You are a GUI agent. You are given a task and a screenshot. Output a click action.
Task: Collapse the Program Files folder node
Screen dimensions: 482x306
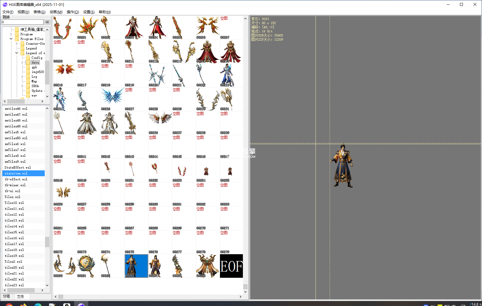coord(11,39)
